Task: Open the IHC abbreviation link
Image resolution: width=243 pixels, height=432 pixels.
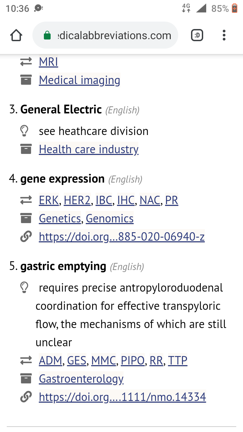Action: pos(126,200)
